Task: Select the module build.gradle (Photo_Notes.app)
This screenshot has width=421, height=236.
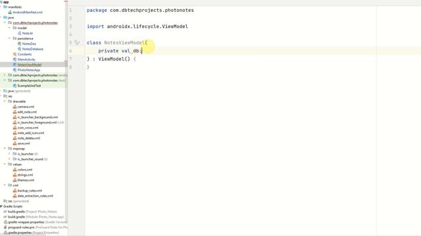Action: click(36, 217)
